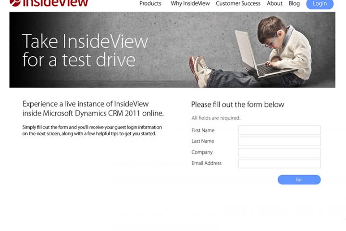Image resolution: width=346 pixels, height=231 pixels.
Task: Focus the Email Address input field
Action: (279, 164)
